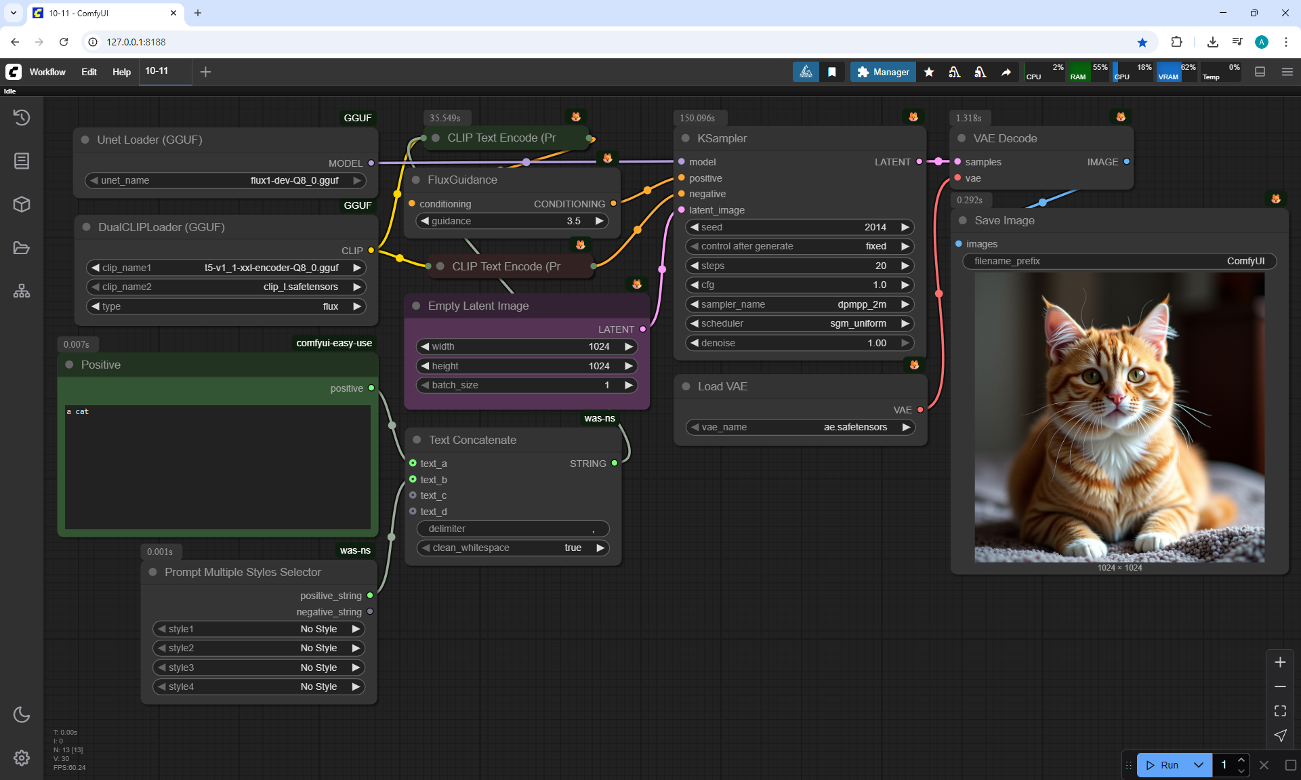Open the workflows folder sidebar icon
The height and width of the screenshot is (780, 1301).
tap(22, 248)
